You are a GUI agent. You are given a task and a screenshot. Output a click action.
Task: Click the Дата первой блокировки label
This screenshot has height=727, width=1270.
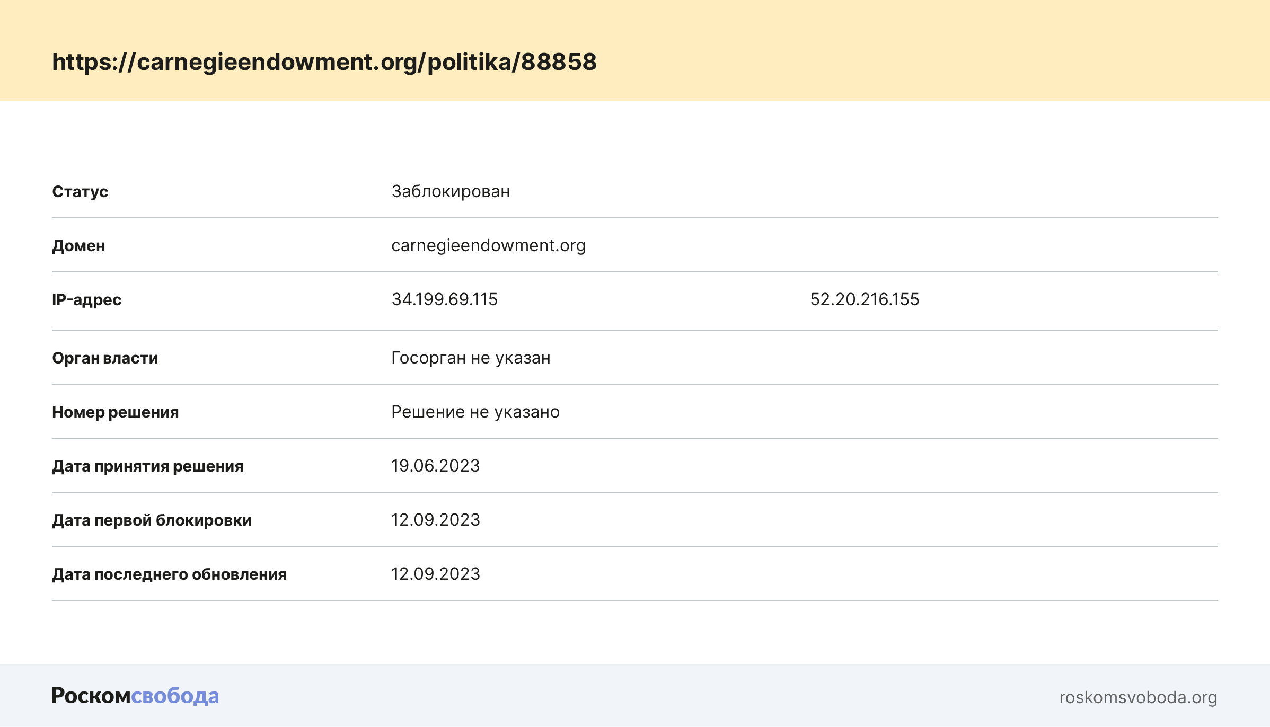pos(152,520)
